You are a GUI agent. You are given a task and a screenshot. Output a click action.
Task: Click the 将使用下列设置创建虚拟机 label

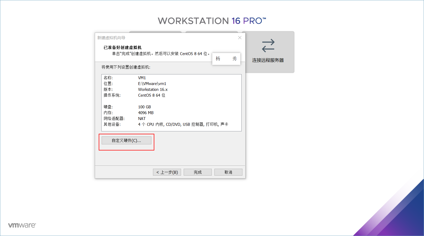pyautogui.click(x=126, y=67)
